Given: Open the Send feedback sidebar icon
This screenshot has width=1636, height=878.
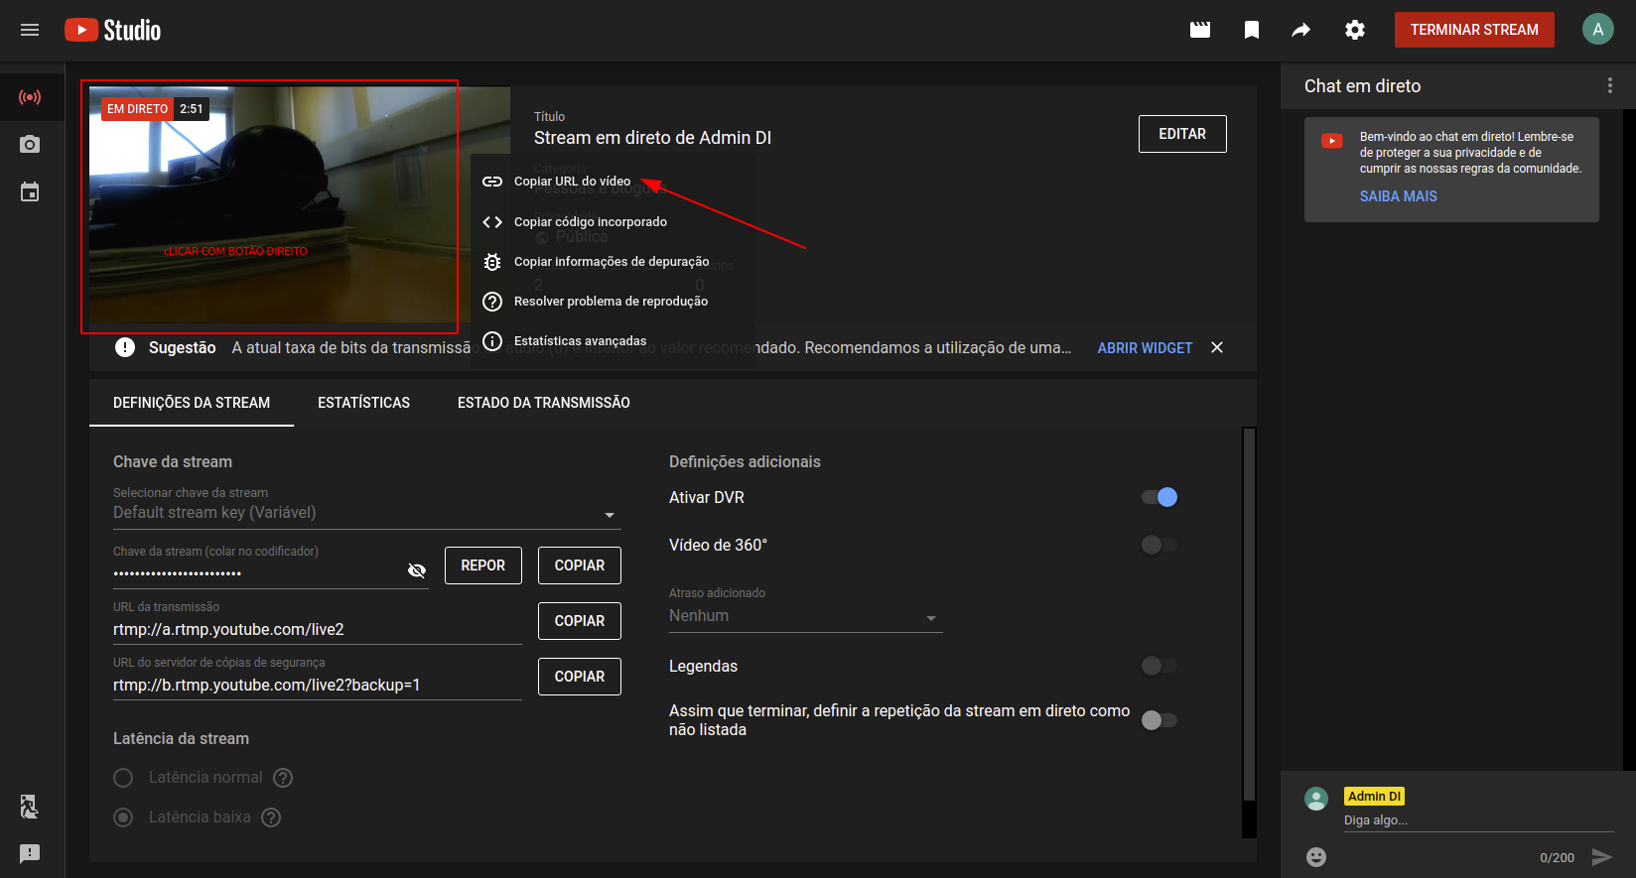Looking at the screenshot, I should tap(30, 853).
